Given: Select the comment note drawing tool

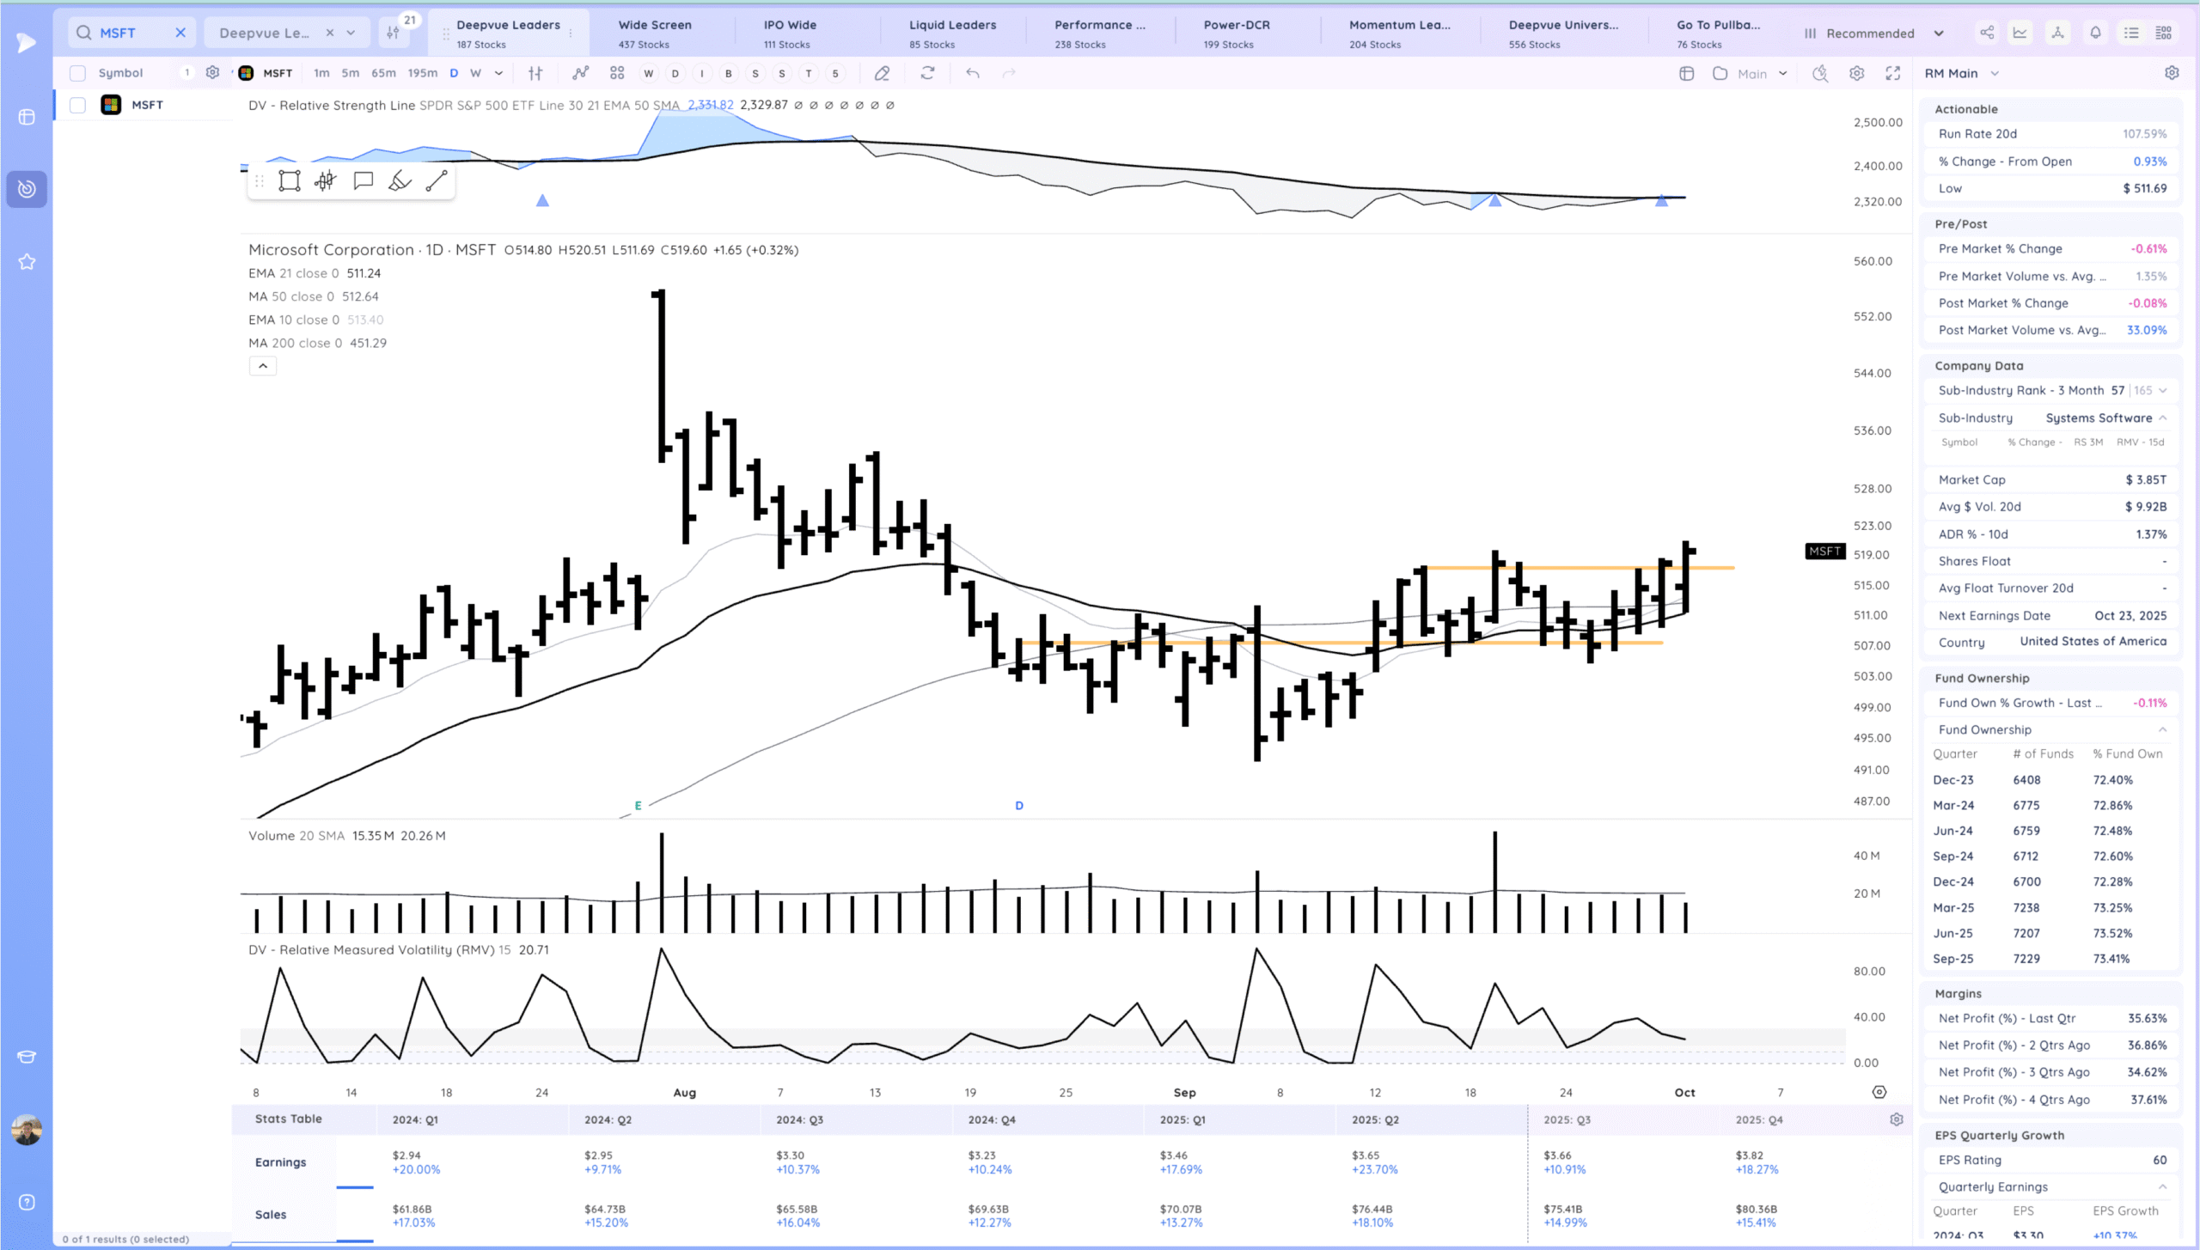Looking at the screenshot, I should pos(363,180).
